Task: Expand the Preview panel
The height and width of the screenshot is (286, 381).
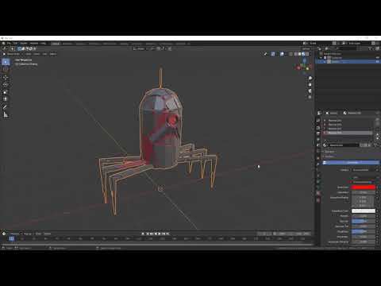Action: pos(329,152)
